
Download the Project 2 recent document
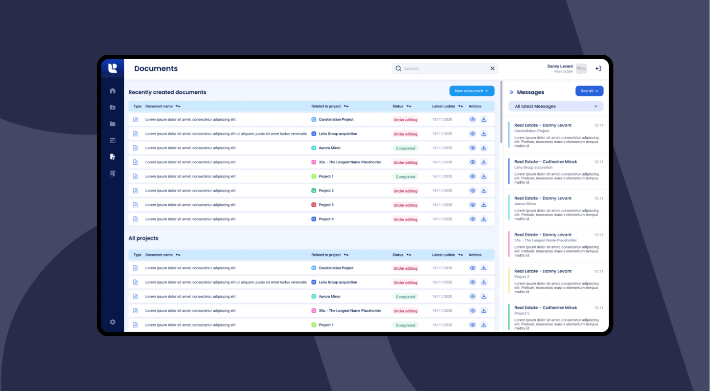(x=483, y=191)
